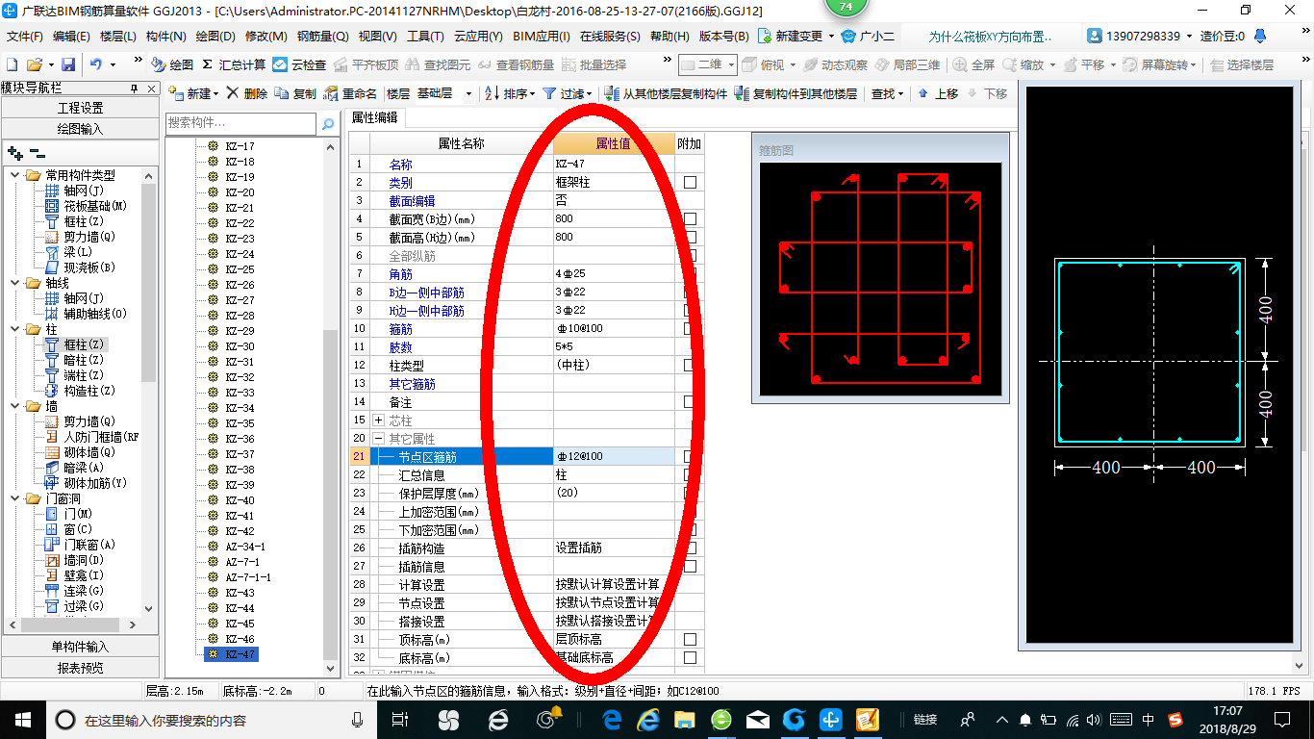
Task: Click the save floppy disk icon
Action: [68, 64]
